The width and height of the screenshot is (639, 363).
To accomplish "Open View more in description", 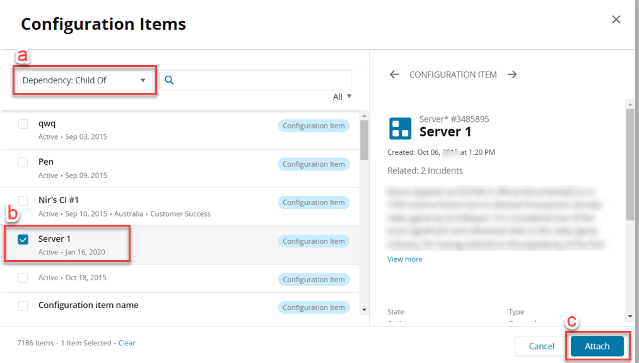I will tap(405, 259).
